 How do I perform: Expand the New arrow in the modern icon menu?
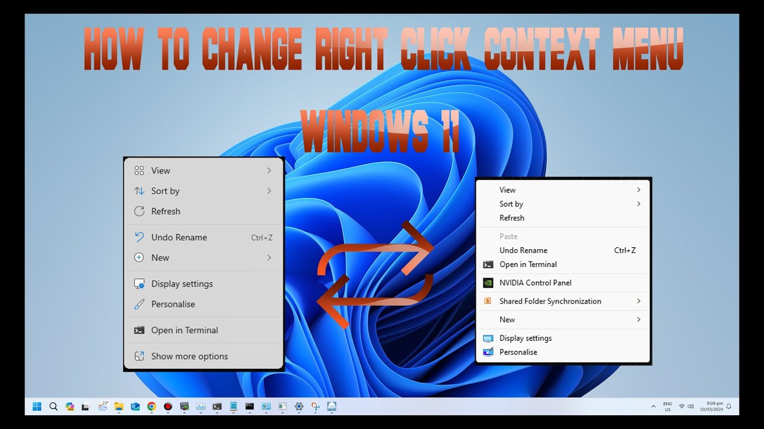[269, 257]
